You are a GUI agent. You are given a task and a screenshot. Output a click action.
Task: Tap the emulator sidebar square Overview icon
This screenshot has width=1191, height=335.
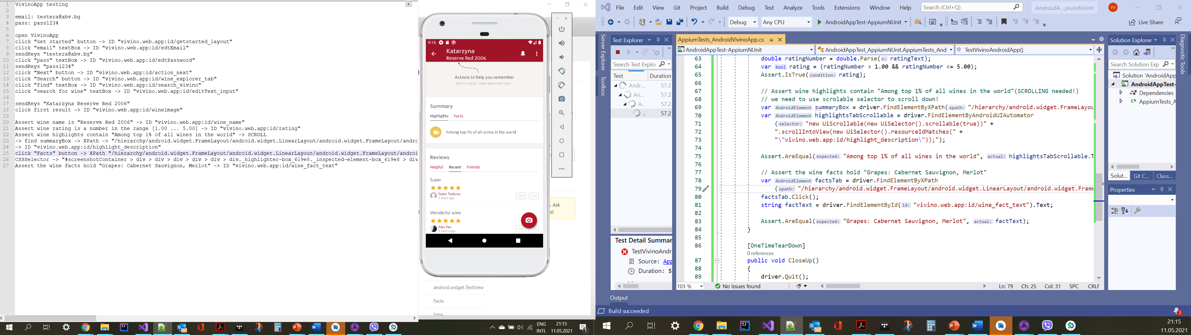coord(562,155)
